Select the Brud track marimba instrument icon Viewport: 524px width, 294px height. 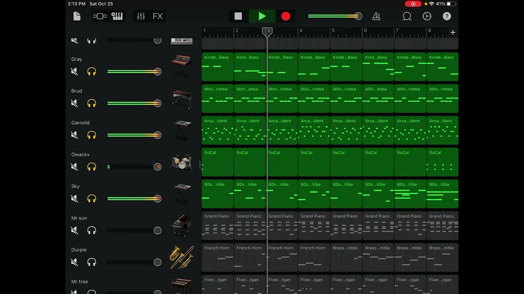pyautogui.click(x=182, y=98)
